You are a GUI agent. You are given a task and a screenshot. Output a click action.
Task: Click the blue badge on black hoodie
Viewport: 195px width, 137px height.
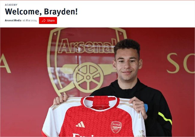pyautogui.click(x=146, y=108)
